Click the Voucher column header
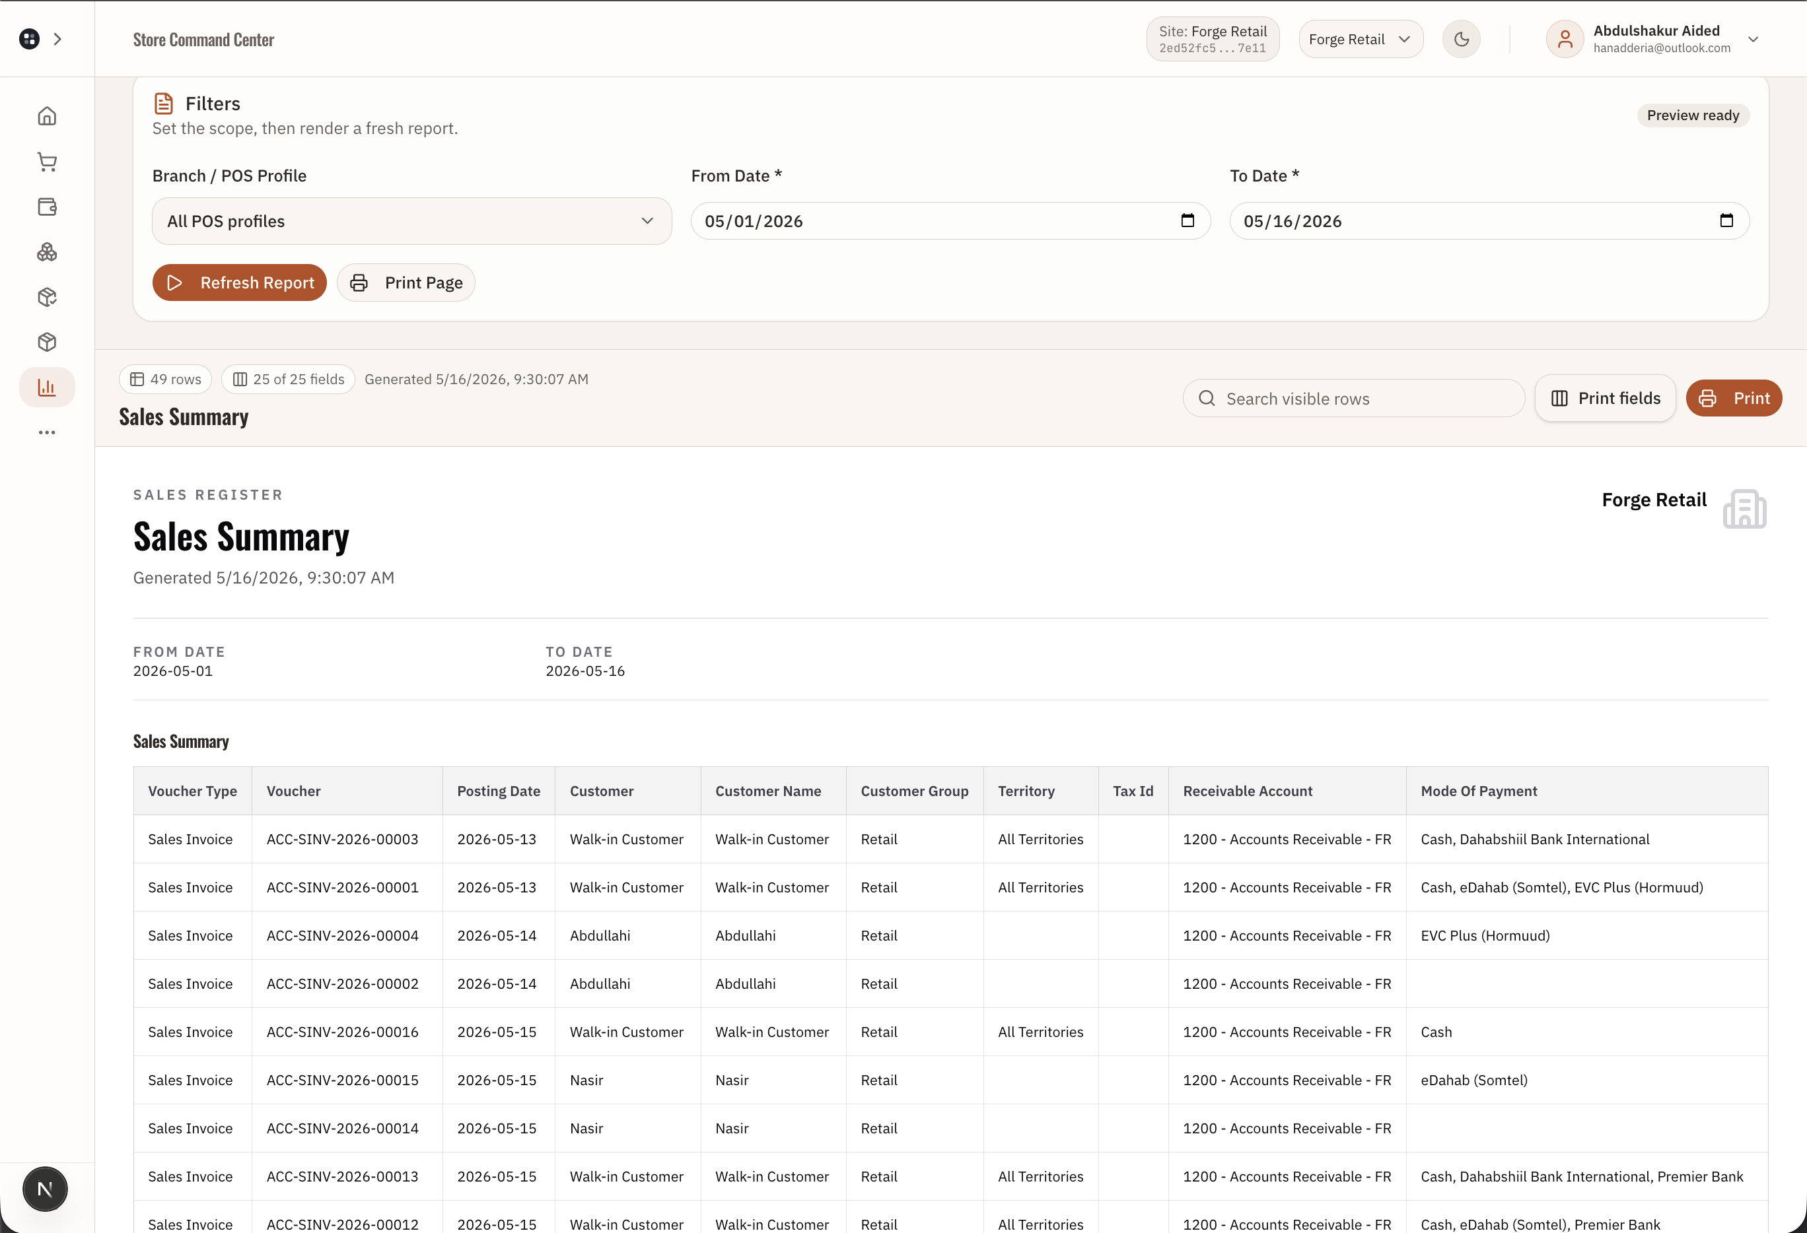 347,791
